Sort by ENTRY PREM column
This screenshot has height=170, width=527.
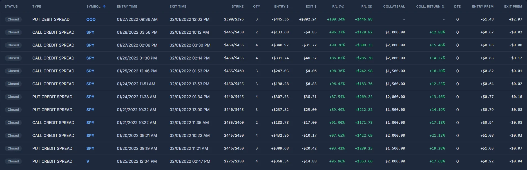pos(483,6)
